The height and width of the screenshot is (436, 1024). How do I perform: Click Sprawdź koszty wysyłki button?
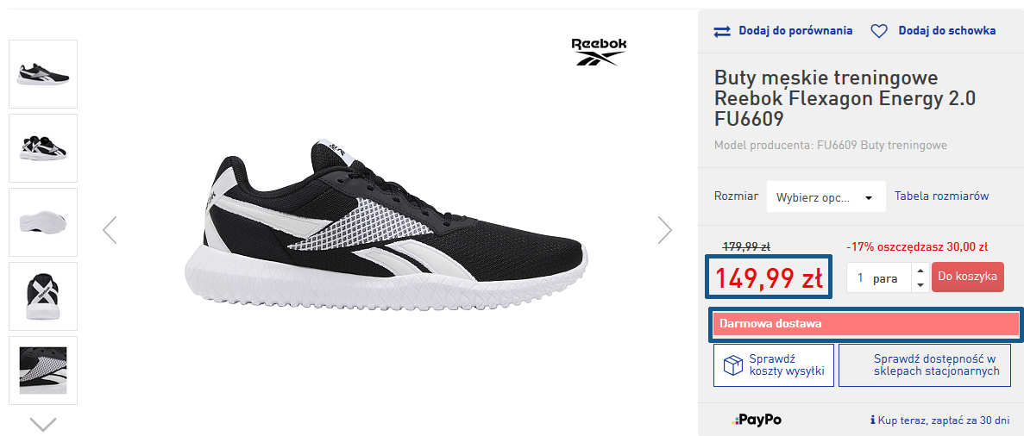click(774, 365)
